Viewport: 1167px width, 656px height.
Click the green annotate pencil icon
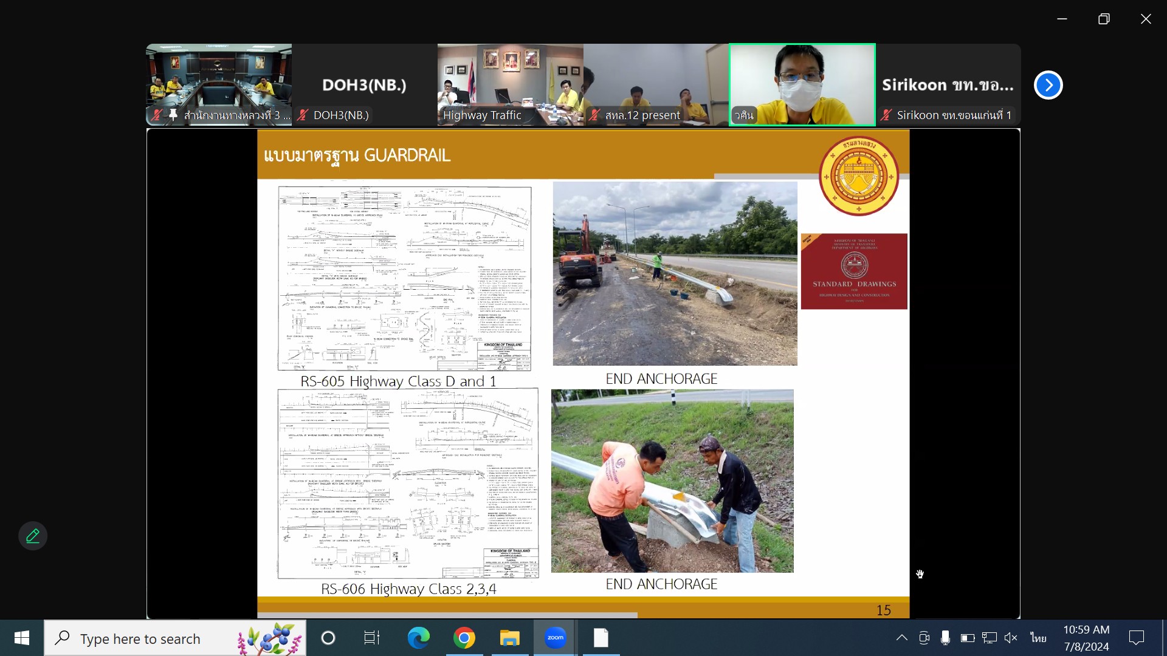[x=33, y=536]
